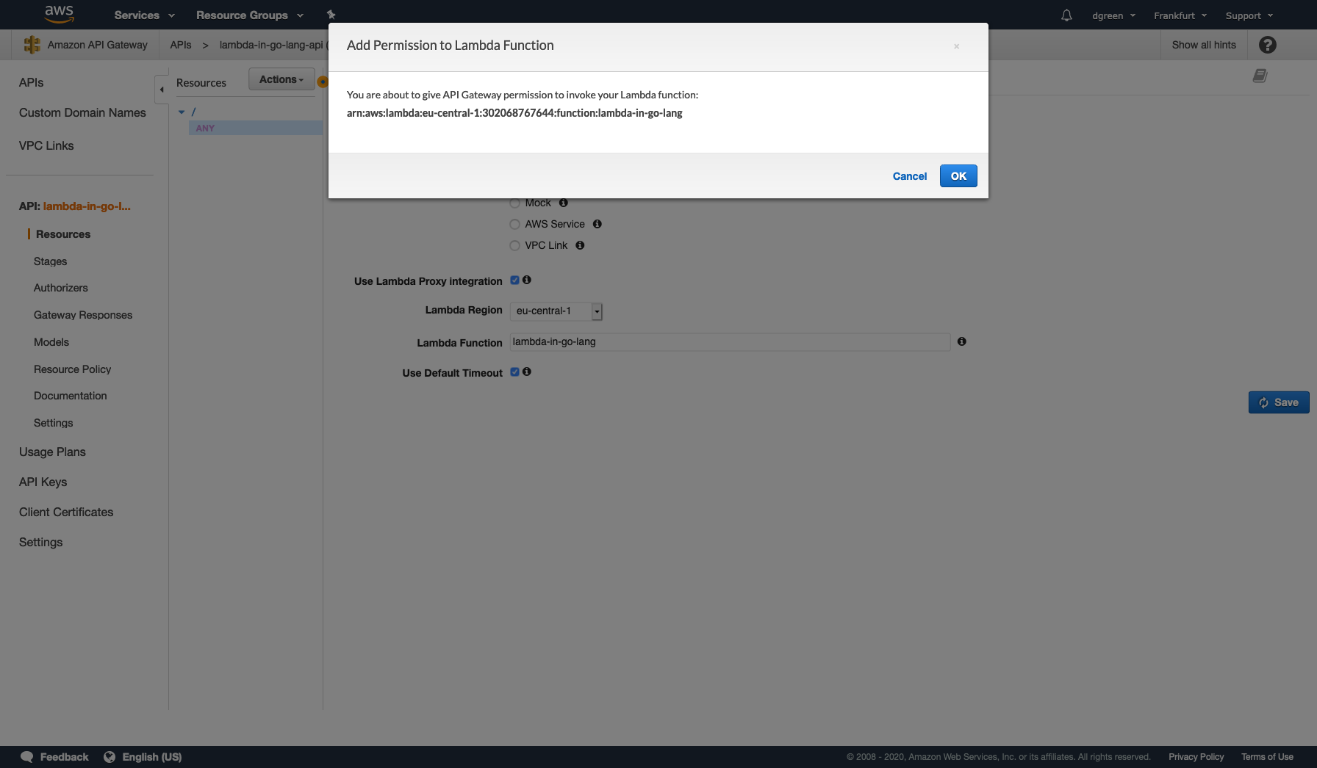Open Custom Domain Names
Viewport: 1317px width, 768px height.
tap(82, 112)
